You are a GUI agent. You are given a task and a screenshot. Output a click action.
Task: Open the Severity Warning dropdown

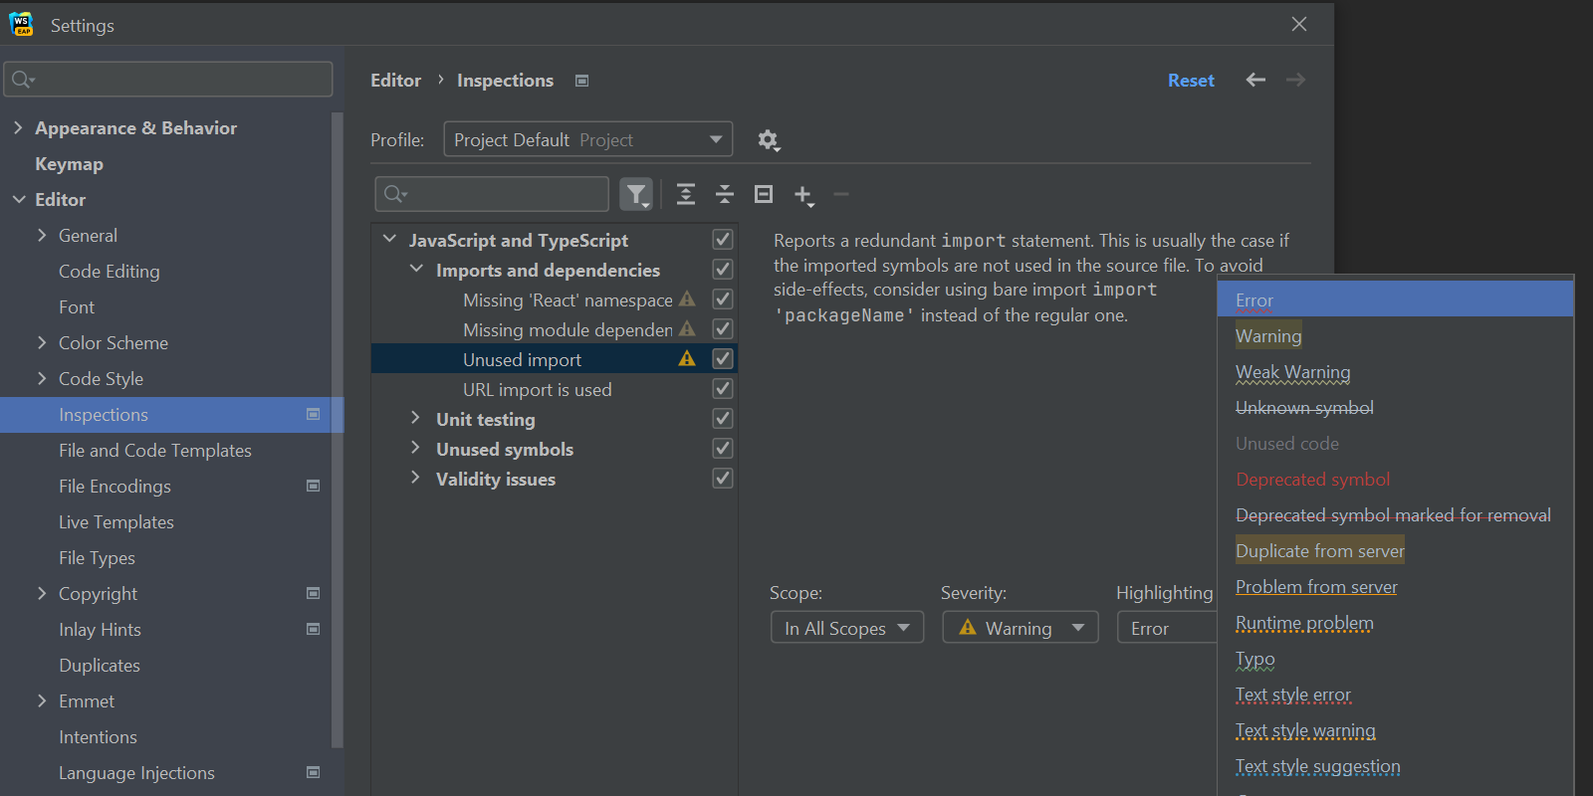click(x=1020, y=628)
